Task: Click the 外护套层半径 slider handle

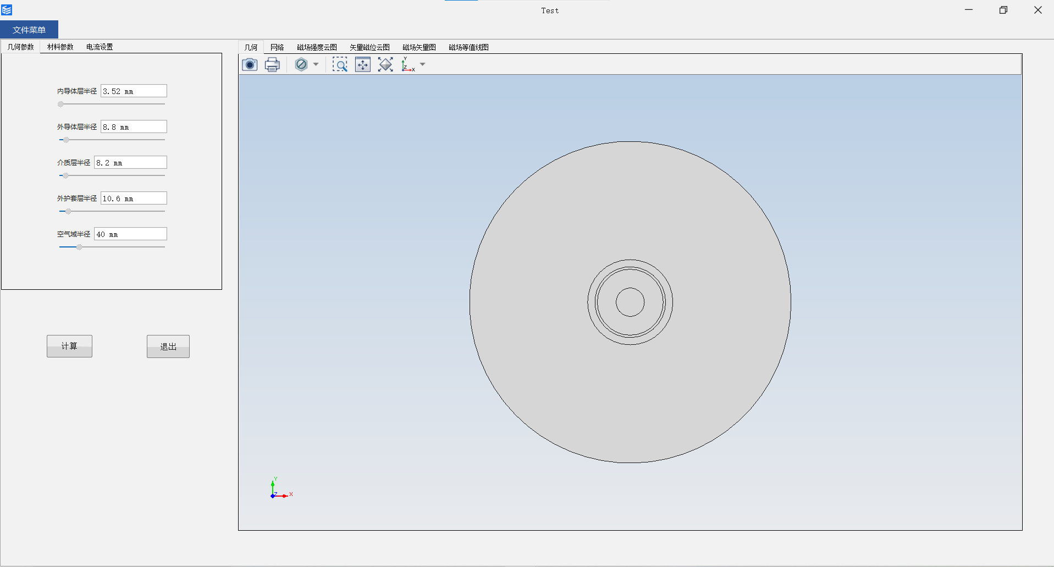Action: (x=68, y=211)
